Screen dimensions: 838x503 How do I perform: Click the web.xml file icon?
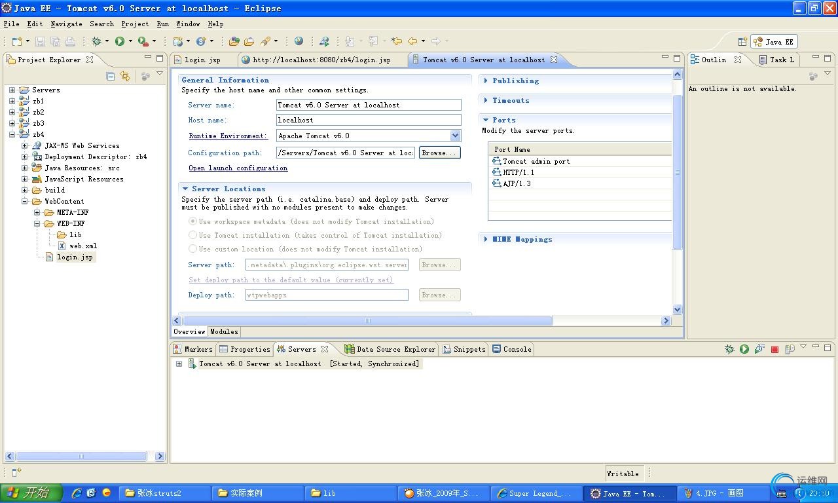click(x=62, y=246)
